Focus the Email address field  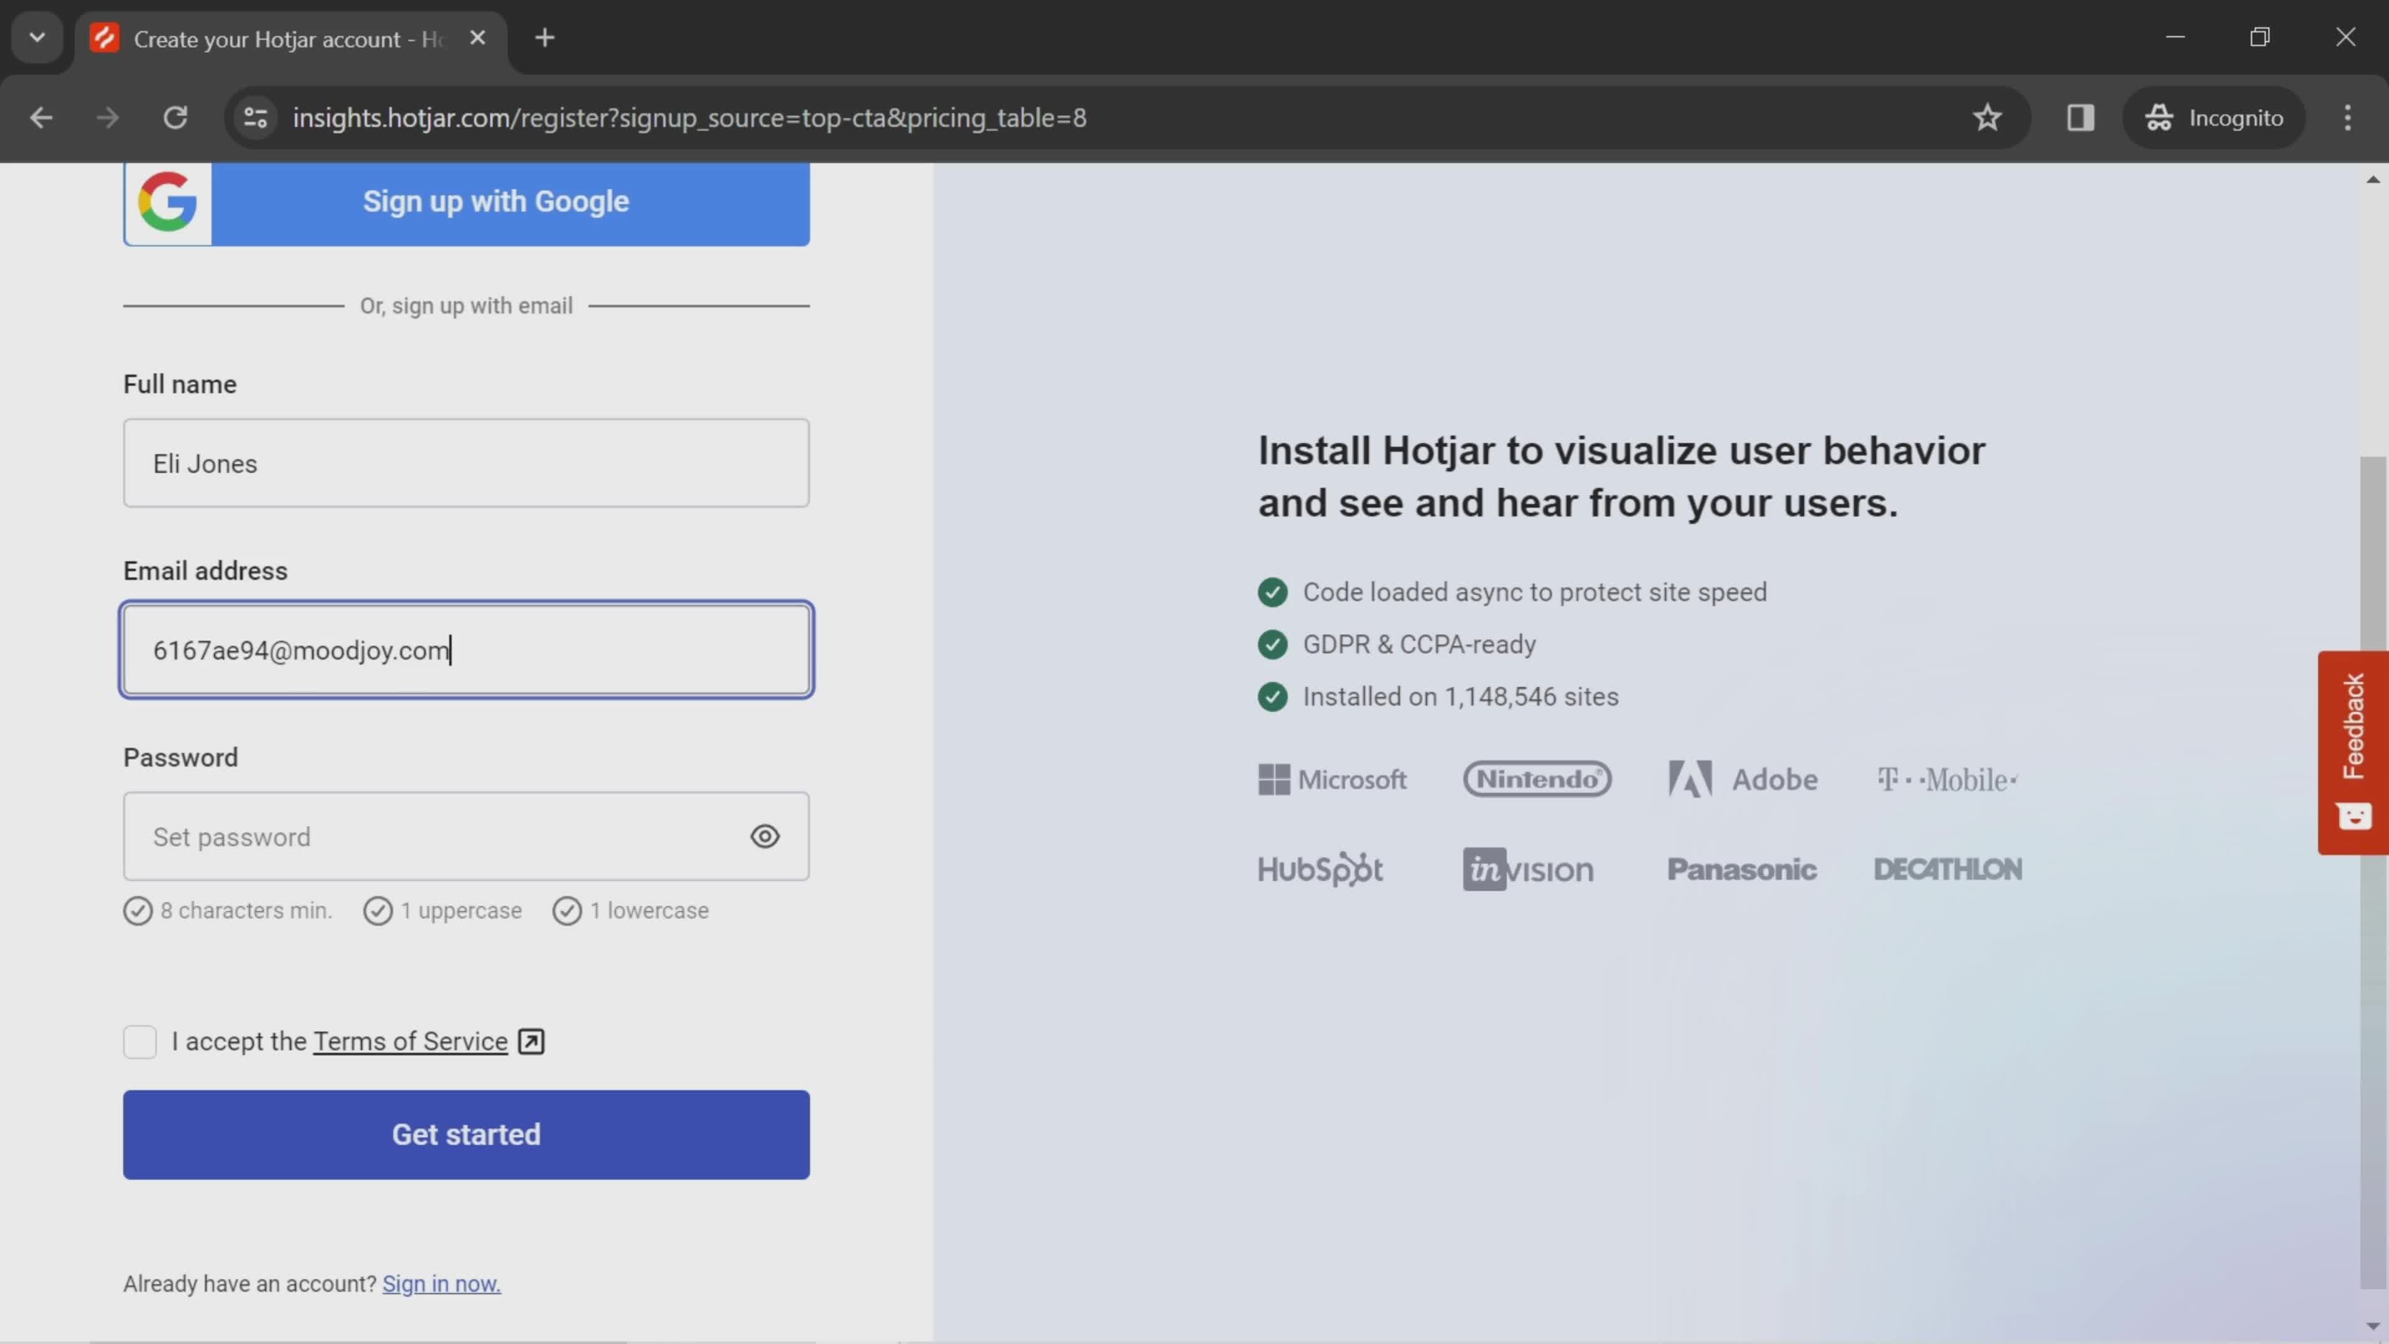click(x=467, y=649)
